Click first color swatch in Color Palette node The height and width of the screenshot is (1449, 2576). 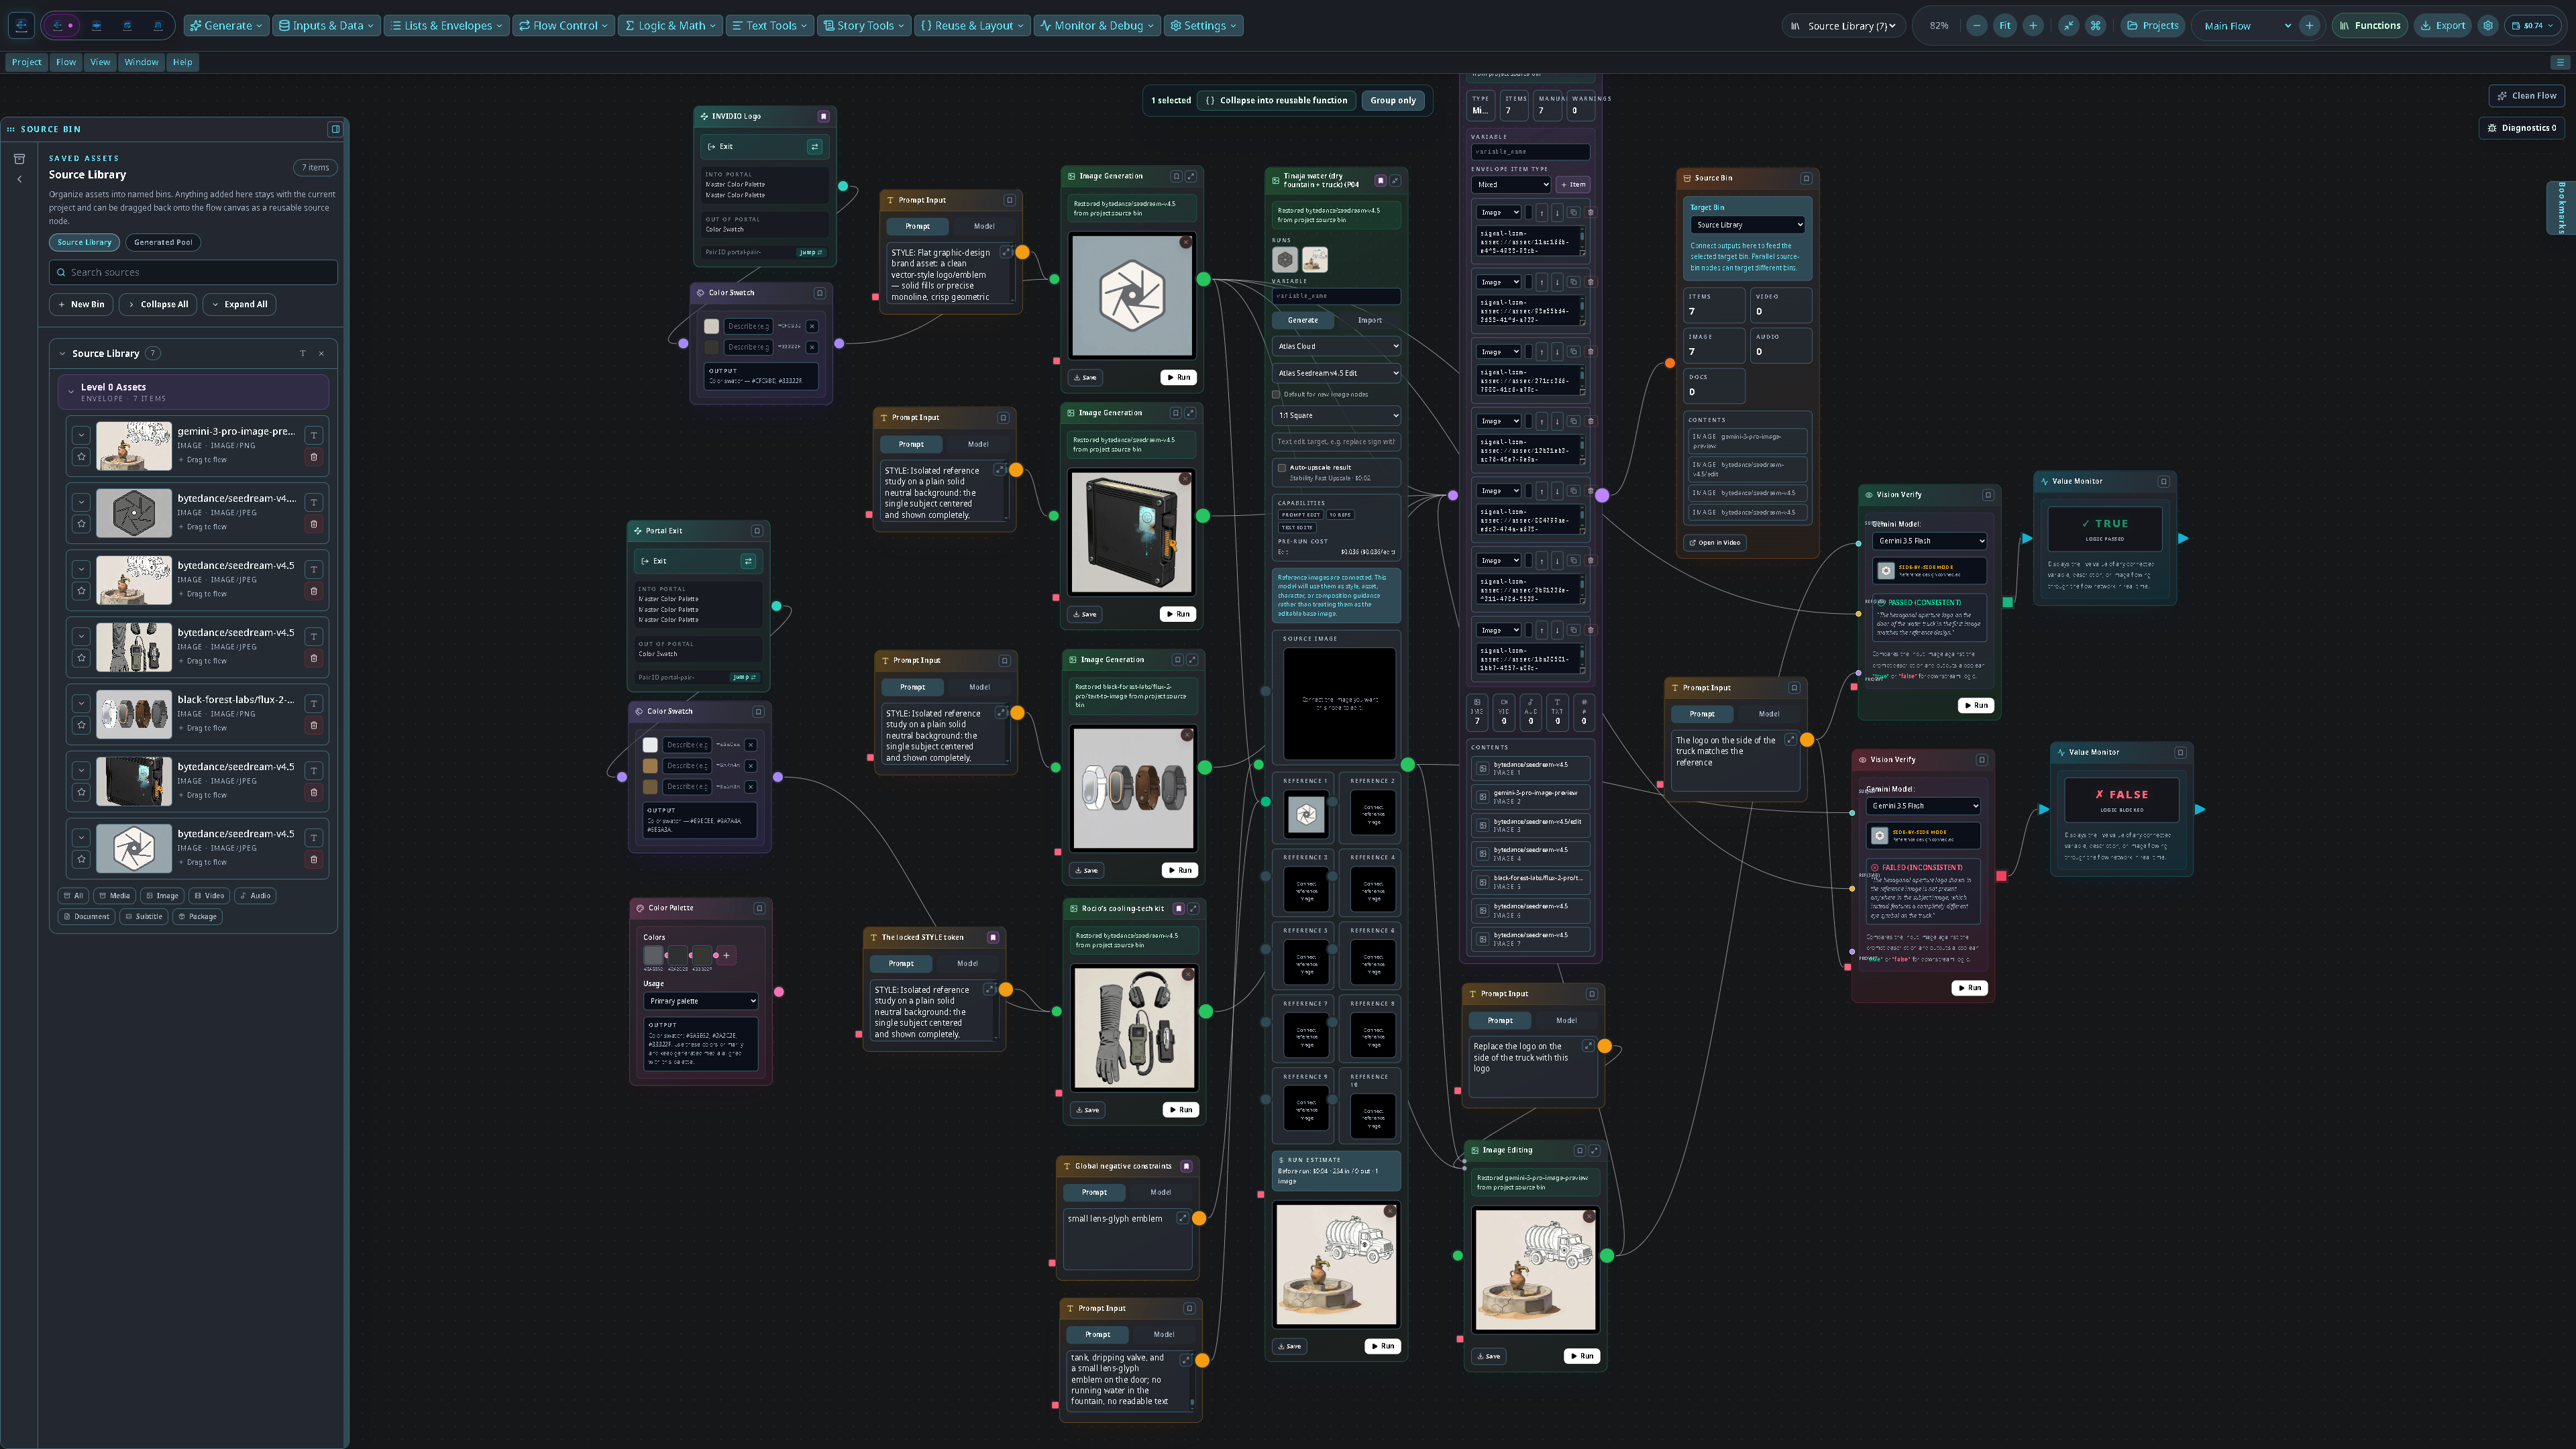tap(653, 955)
